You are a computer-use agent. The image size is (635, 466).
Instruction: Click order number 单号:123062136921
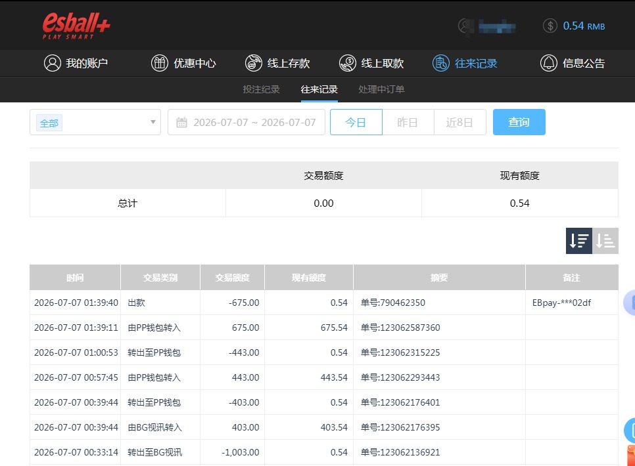tap(400, 452)
